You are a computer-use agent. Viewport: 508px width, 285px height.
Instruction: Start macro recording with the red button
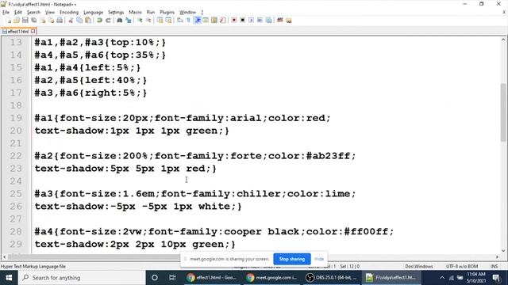(234, 21)
